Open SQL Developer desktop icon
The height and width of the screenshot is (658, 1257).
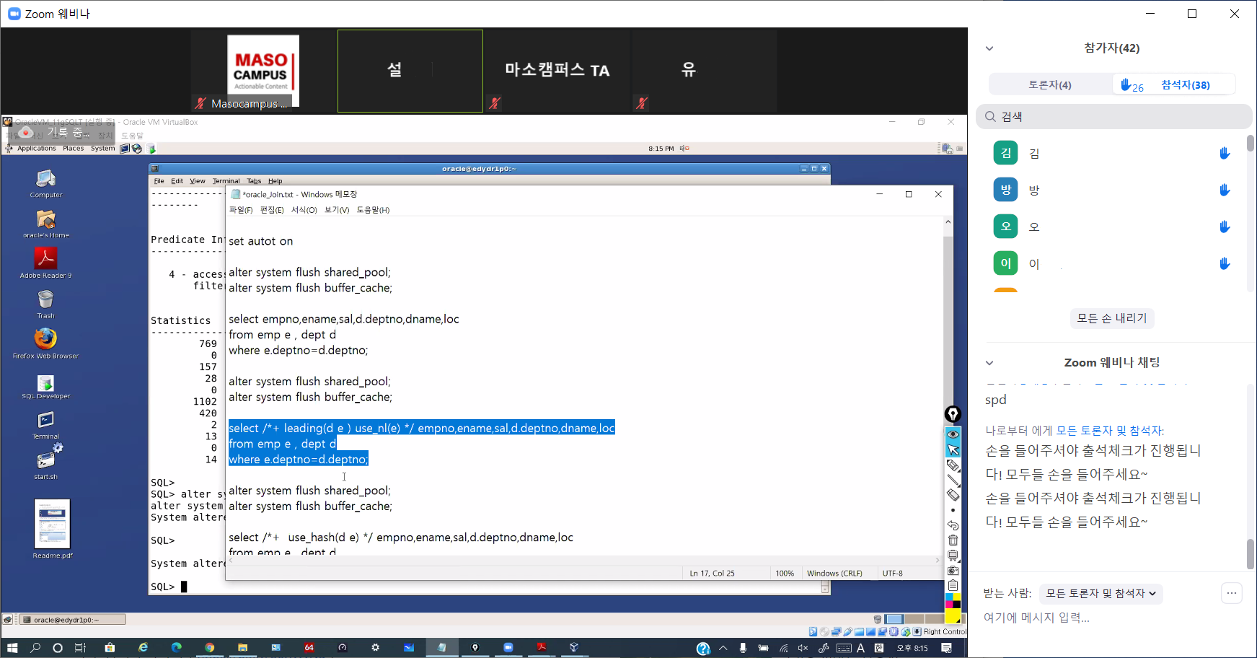click(x=45, y=386)
